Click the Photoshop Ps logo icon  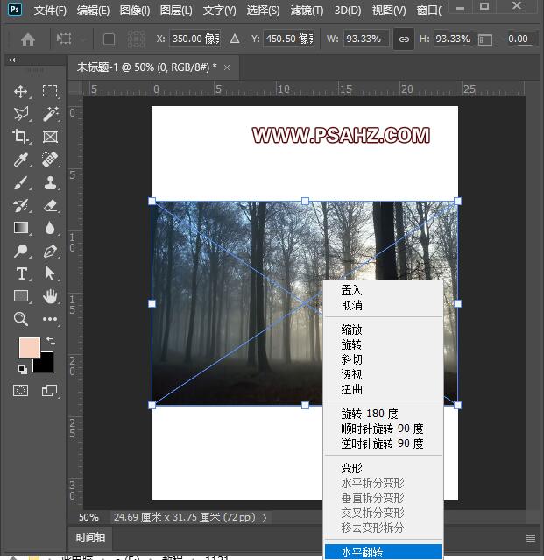15,9
